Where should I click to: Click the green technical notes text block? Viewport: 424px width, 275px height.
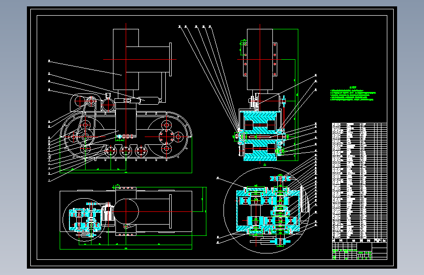(x=353, y=93)
